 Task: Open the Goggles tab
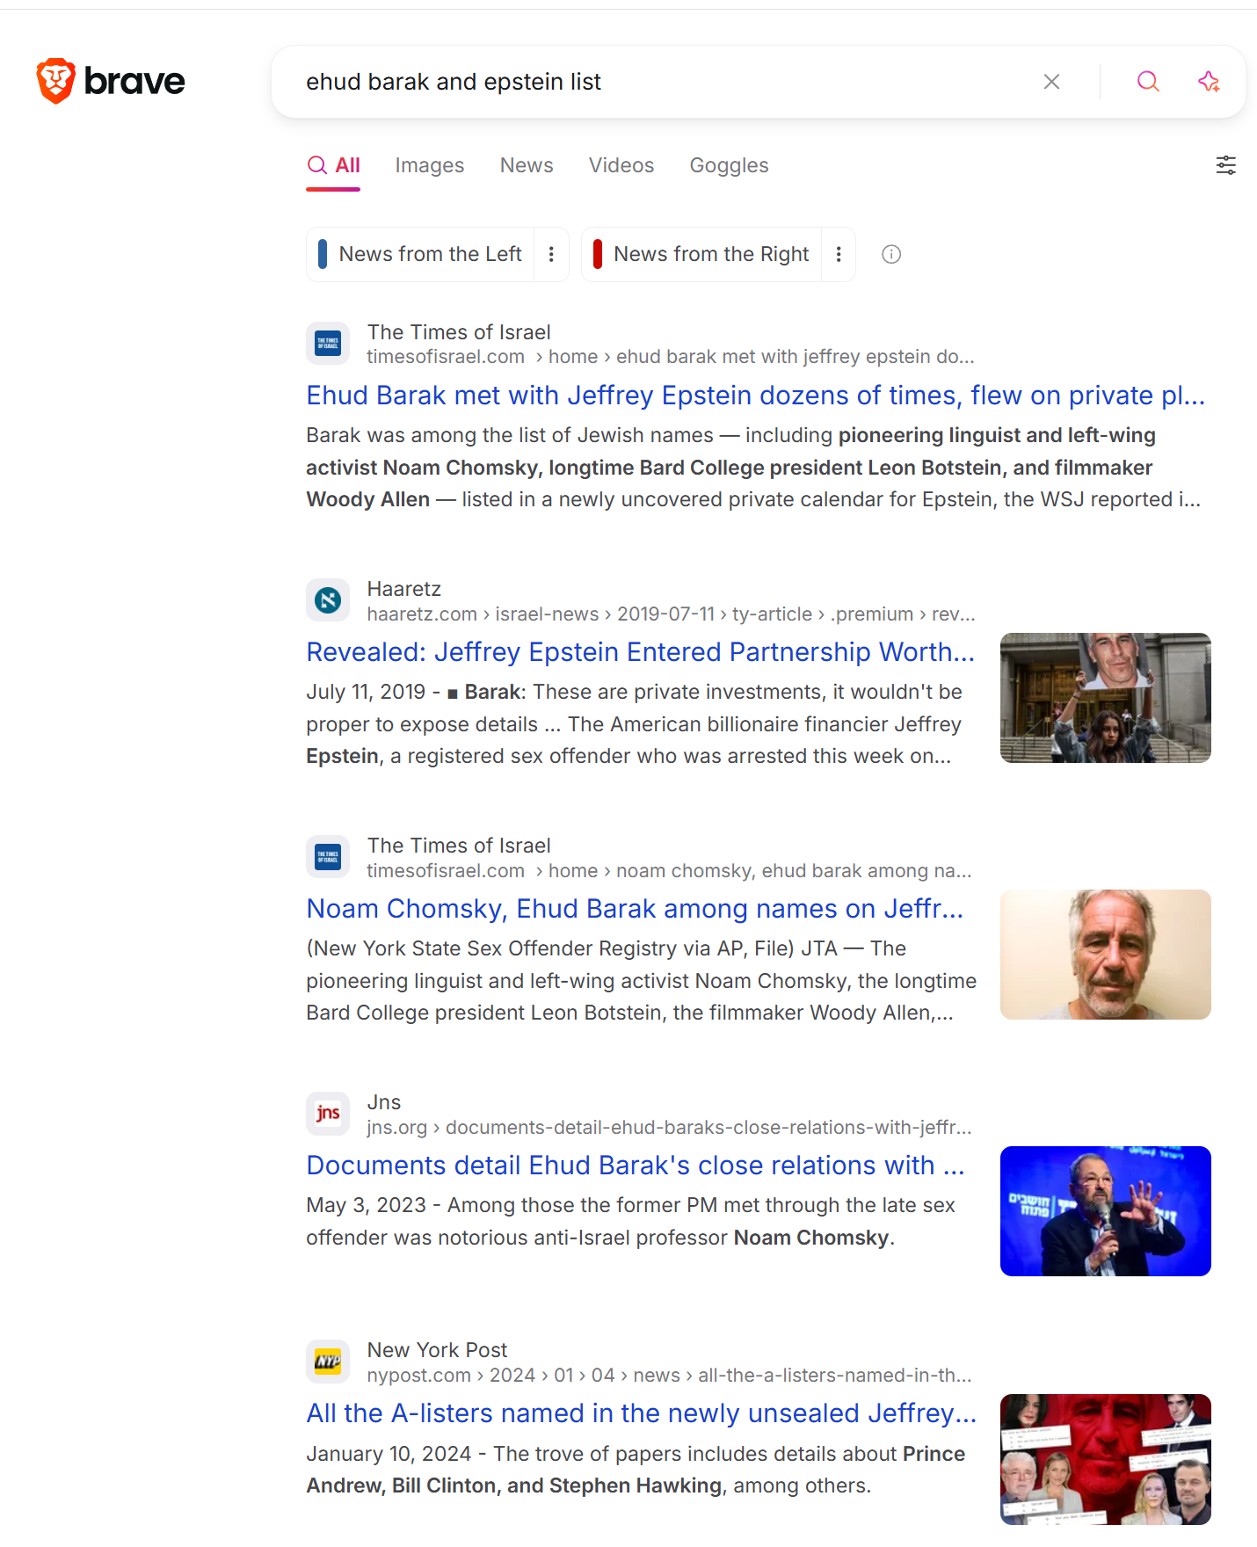(x=729, y=165)
